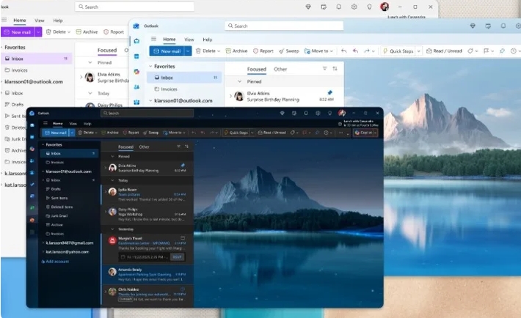Open Calendar icon in light blue window's app rail
The width and height of the screenshot is (521, 318).
[x=136, y=56]
